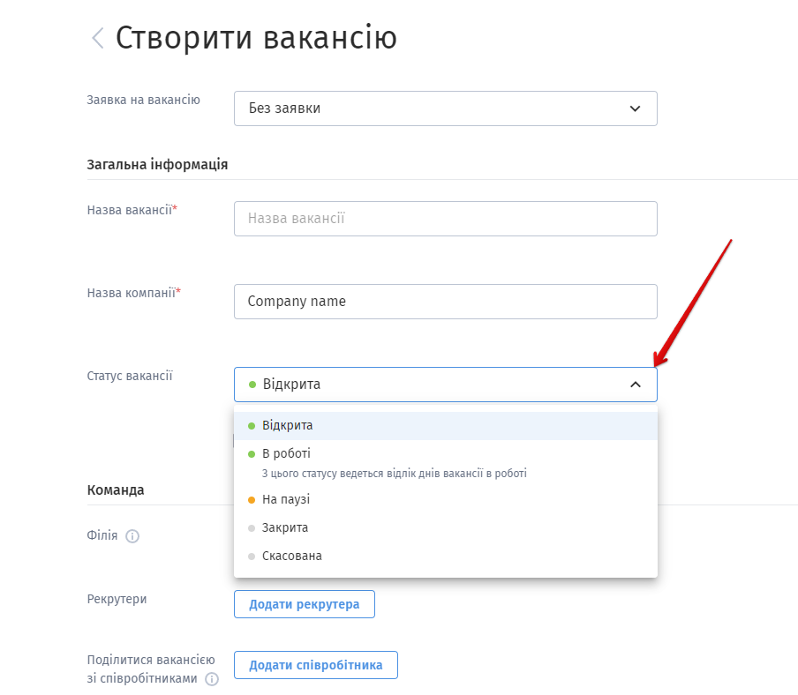Click the Додати співробітника button

315,665
